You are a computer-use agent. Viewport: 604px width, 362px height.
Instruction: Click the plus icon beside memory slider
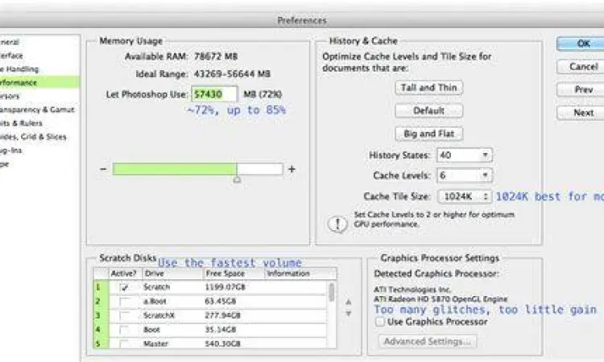(292, 170)
